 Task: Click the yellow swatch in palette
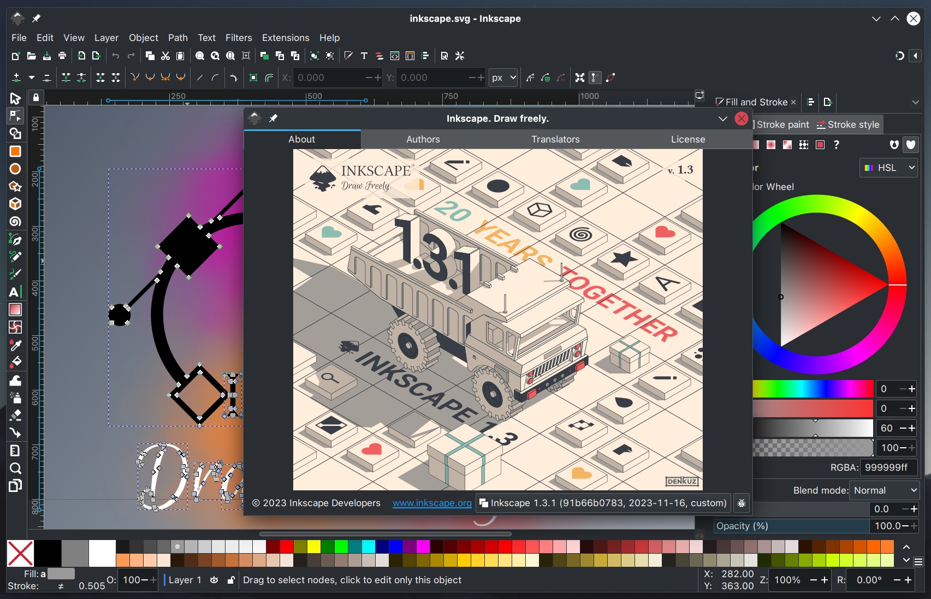point(313,547)
